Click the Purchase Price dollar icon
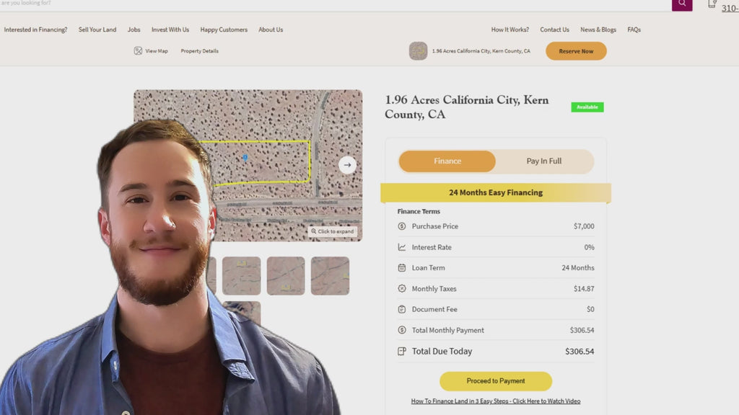Image resolution: width=739 pixels, height=415 pixels. coord(402,226)
